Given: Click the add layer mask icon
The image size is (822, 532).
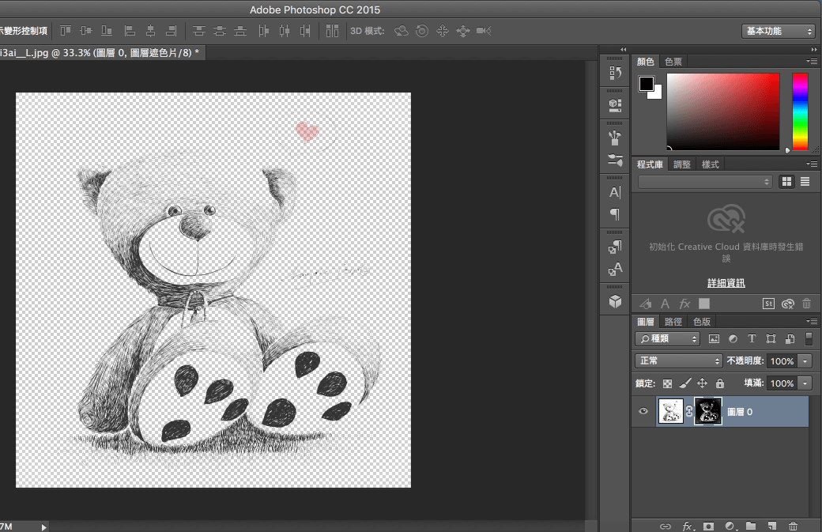Looking at the screenshot, I should (x=709, y=526).
